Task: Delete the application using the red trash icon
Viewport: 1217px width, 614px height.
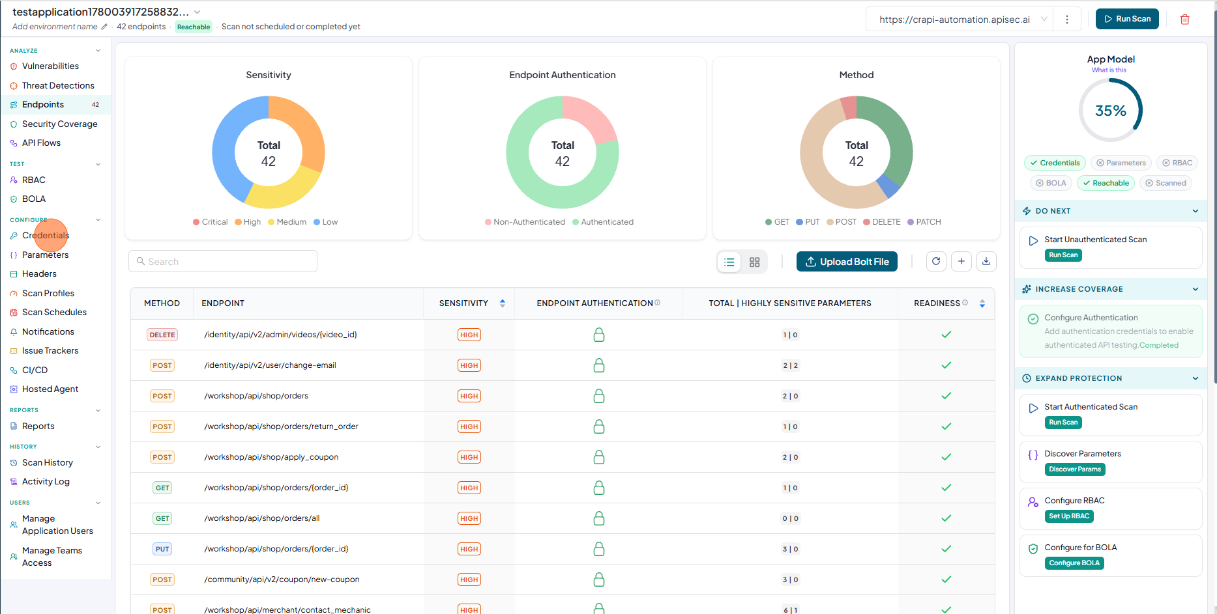Action: [1184, 20]
